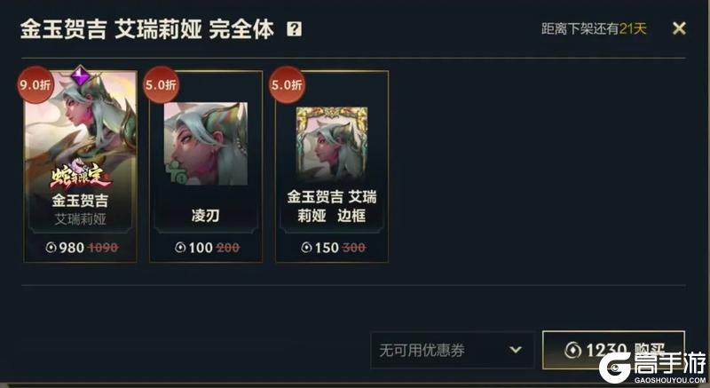Click the purple gem icon on skin card
The width and height of the screenshot is (710, 388).
(x=80, y=75)
